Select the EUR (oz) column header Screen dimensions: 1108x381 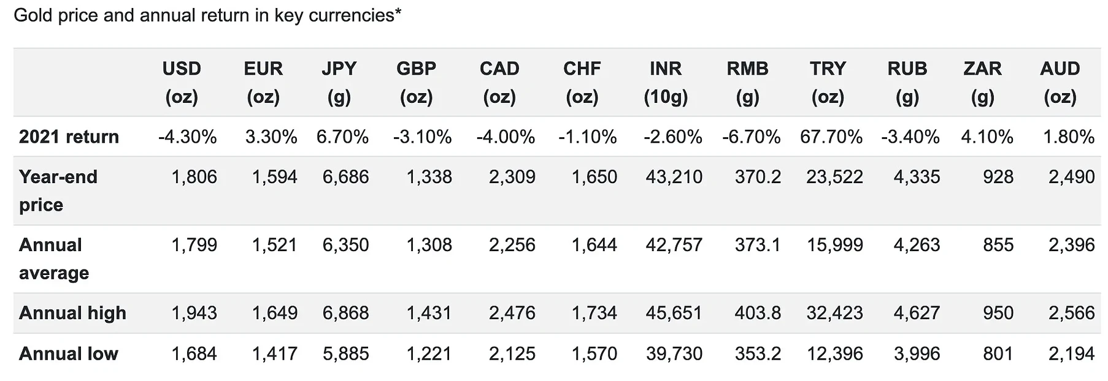(263, 83)
